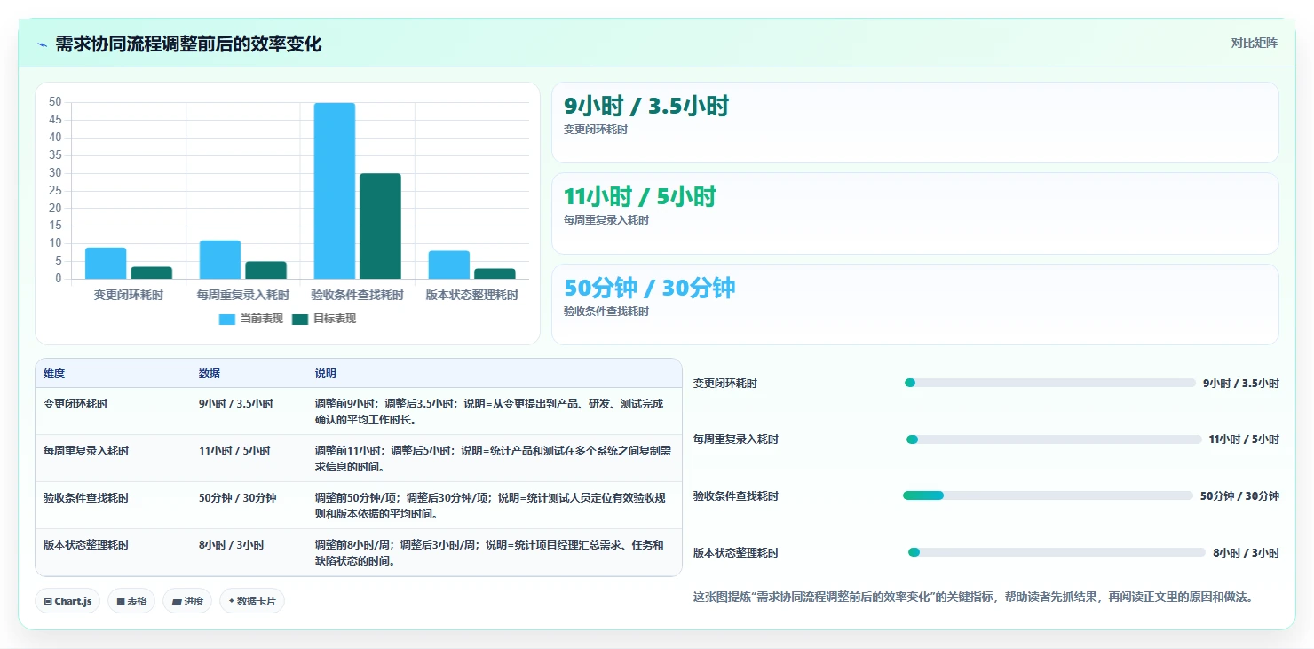Click table cell 验收条件查找耗时 in 维度 column
Image resolution: width=1314 pixels, height=649 pixels.
click(86, 498)
